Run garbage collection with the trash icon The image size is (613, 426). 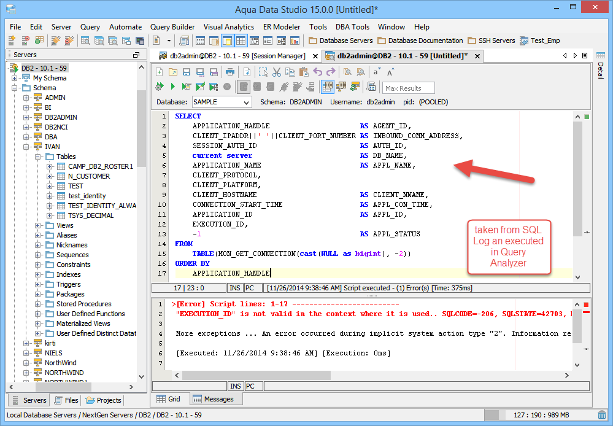[602, 416]
